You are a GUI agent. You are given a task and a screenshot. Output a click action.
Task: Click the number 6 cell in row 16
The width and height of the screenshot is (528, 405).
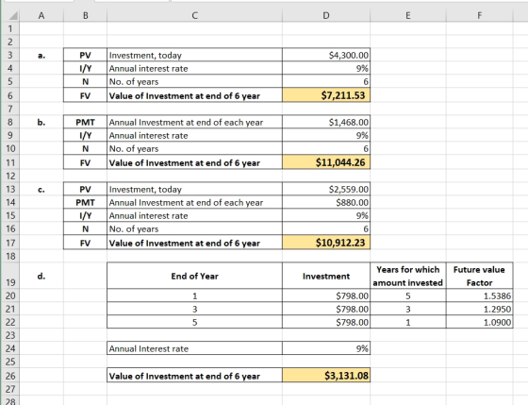click(326, 229)
